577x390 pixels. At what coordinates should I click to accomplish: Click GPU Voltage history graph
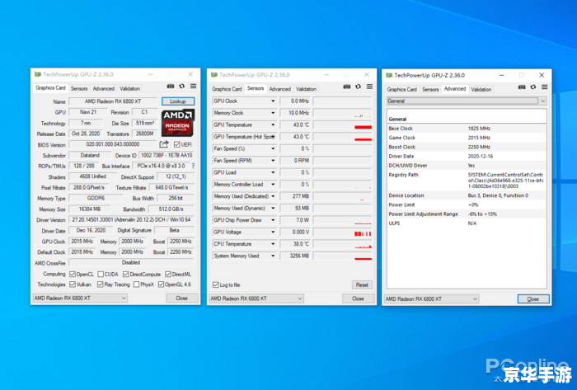[x=343, y=233]
